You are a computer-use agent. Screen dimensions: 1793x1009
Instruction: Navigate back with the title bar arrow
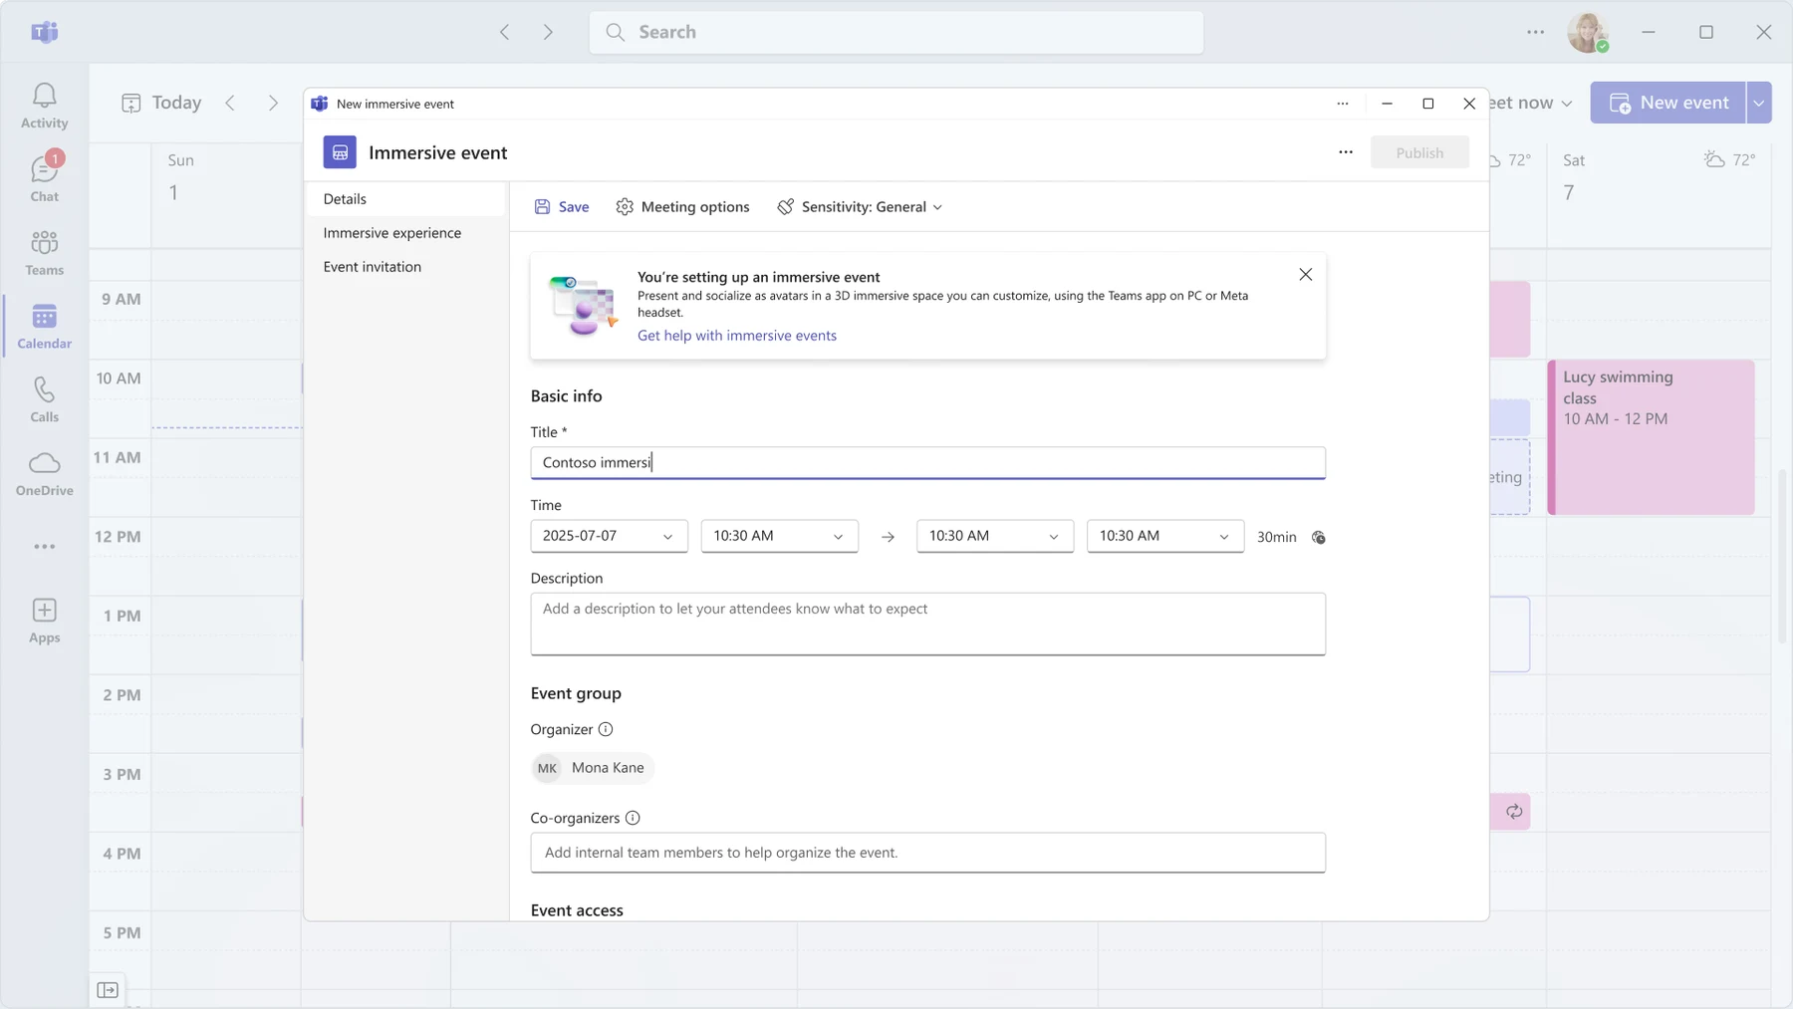click(505, 32)
